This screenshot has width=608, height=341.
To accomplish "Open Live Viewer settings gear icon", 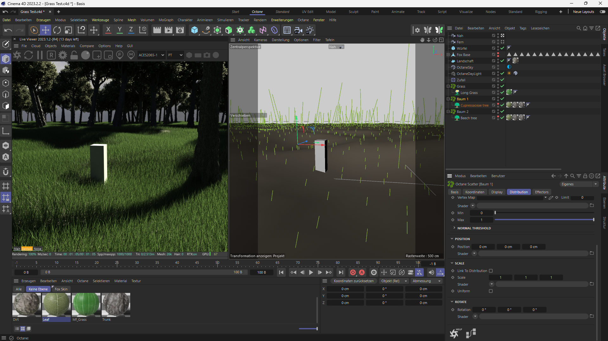I will click(63, 55).
